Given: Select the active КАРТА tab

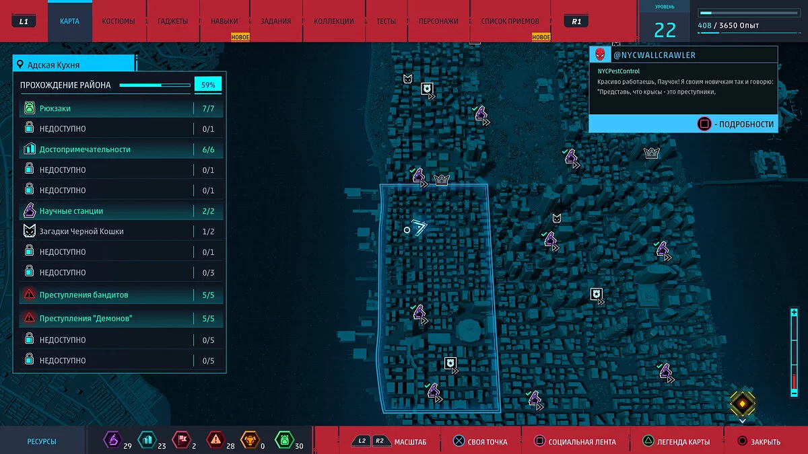Looking at the screenshot, I should pyautogui.click(x=69, y=21).
